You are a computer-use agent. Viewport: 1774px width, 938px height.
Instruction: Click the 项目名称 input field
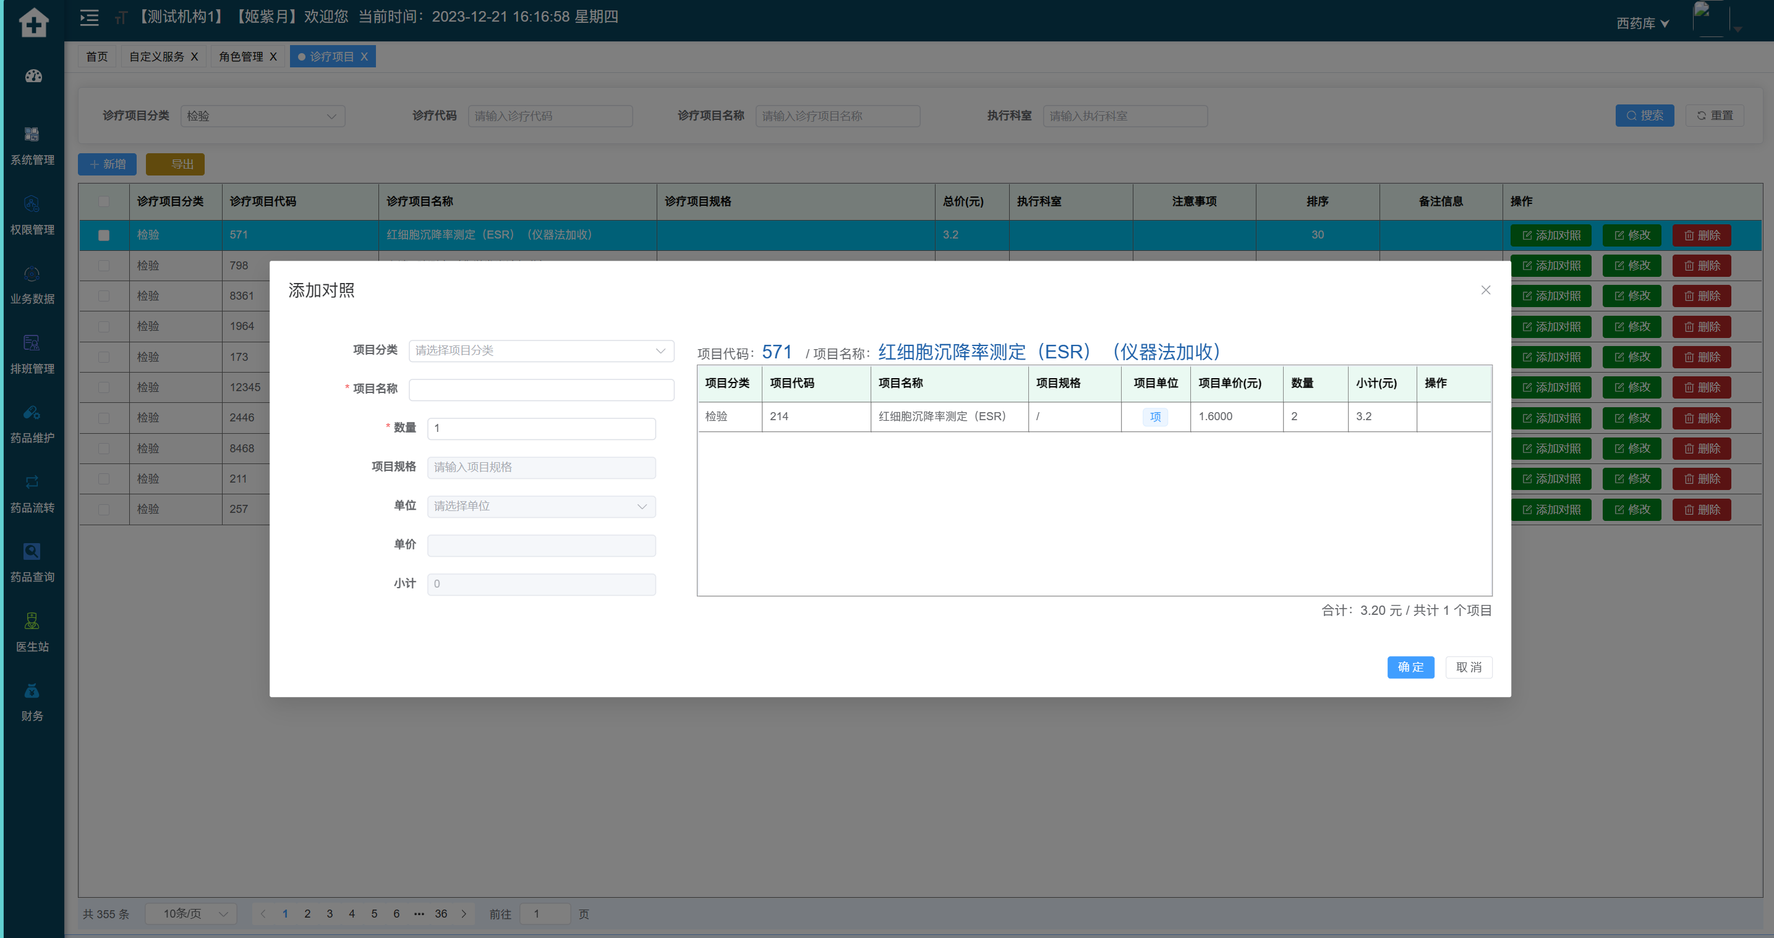point(540,389)
